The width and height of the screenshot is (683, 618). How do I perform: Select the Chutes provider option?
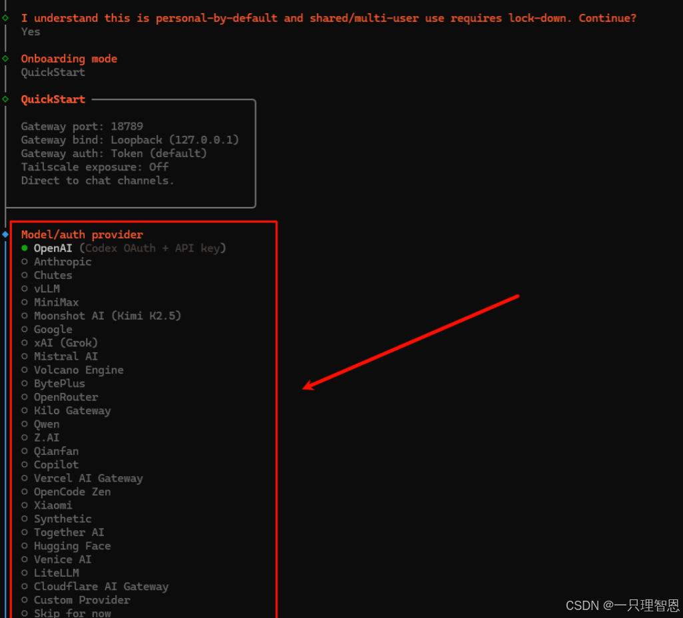(x=47, y=275)
